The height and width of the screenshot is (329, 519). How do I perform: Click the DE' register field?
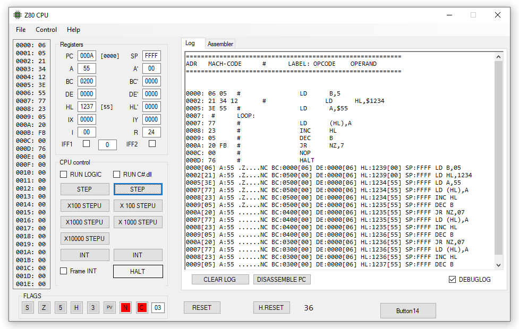151,94
